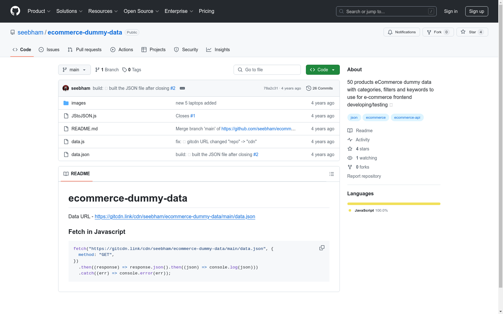Expand the Resources menu
This screenshot has height=314, width=503.
click(x=103, y=11)
